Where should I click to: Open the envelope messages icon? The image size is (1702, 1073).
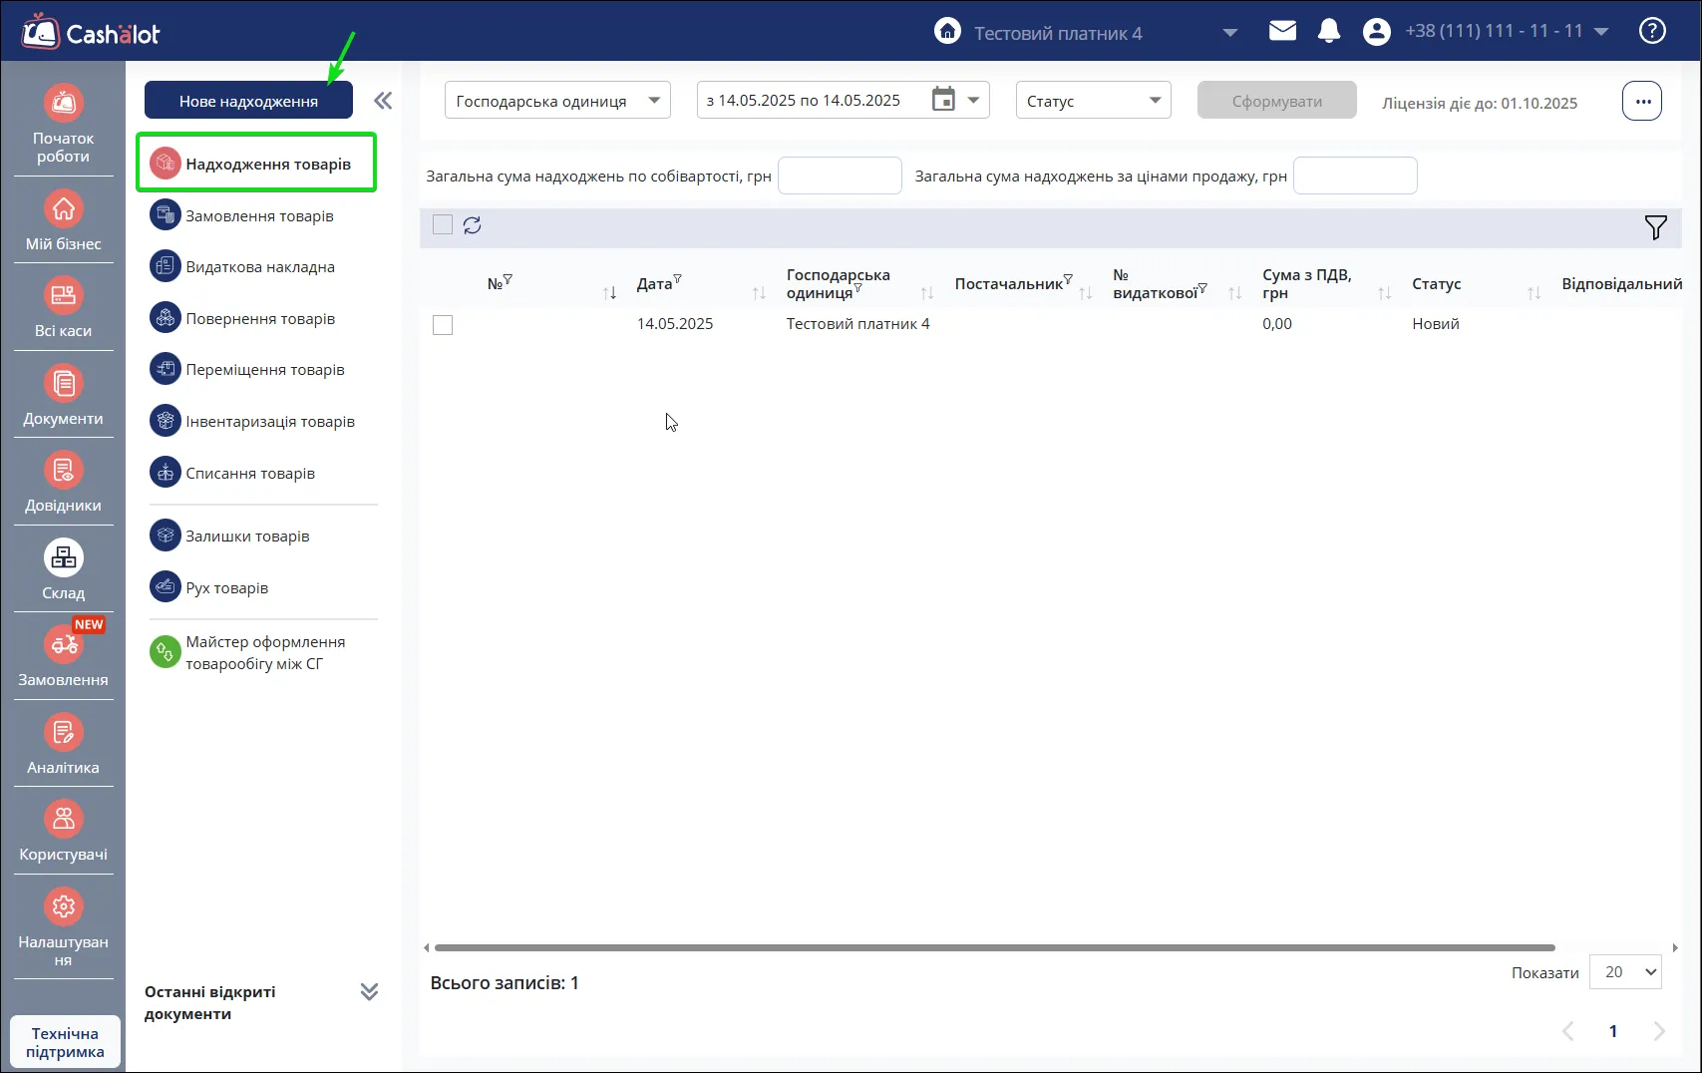pos(1282,31)
